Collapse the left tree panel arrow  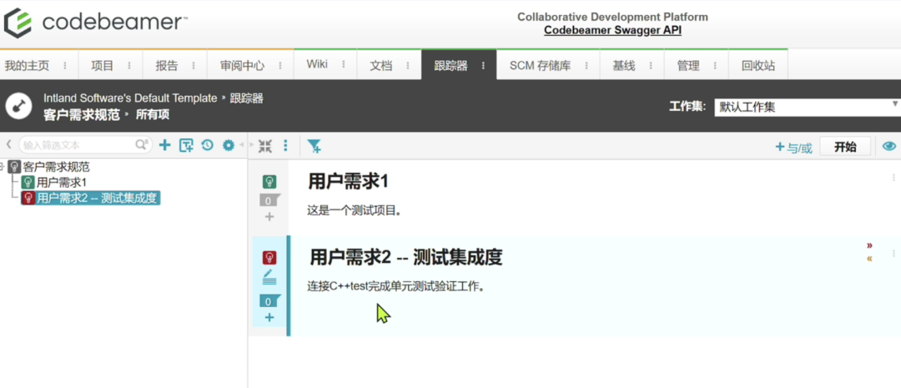(x=8, y=145)
